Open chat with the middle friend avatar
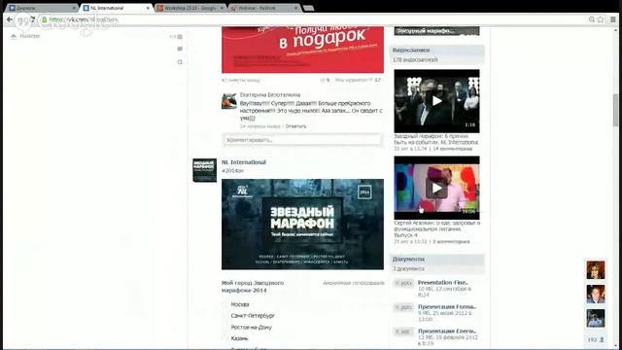Screen dimensions: 622x350 (596, 294)
